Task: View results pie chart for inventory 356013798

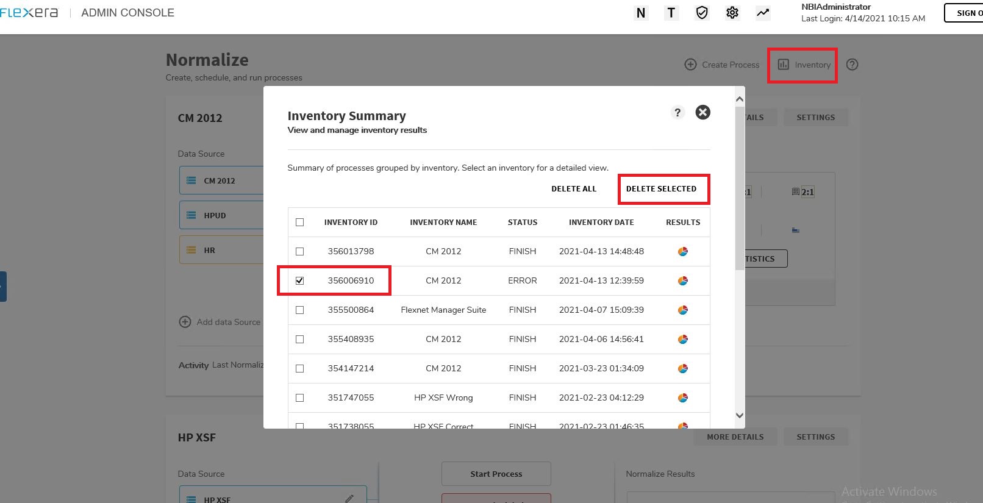Action: click(683, 251)
